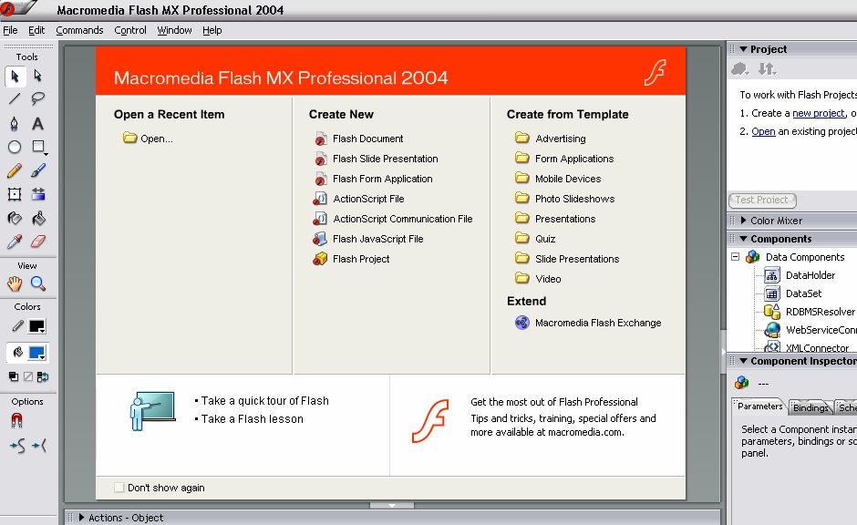Click the Smooth option icon
857x525 pixels.
pos(17,446)
